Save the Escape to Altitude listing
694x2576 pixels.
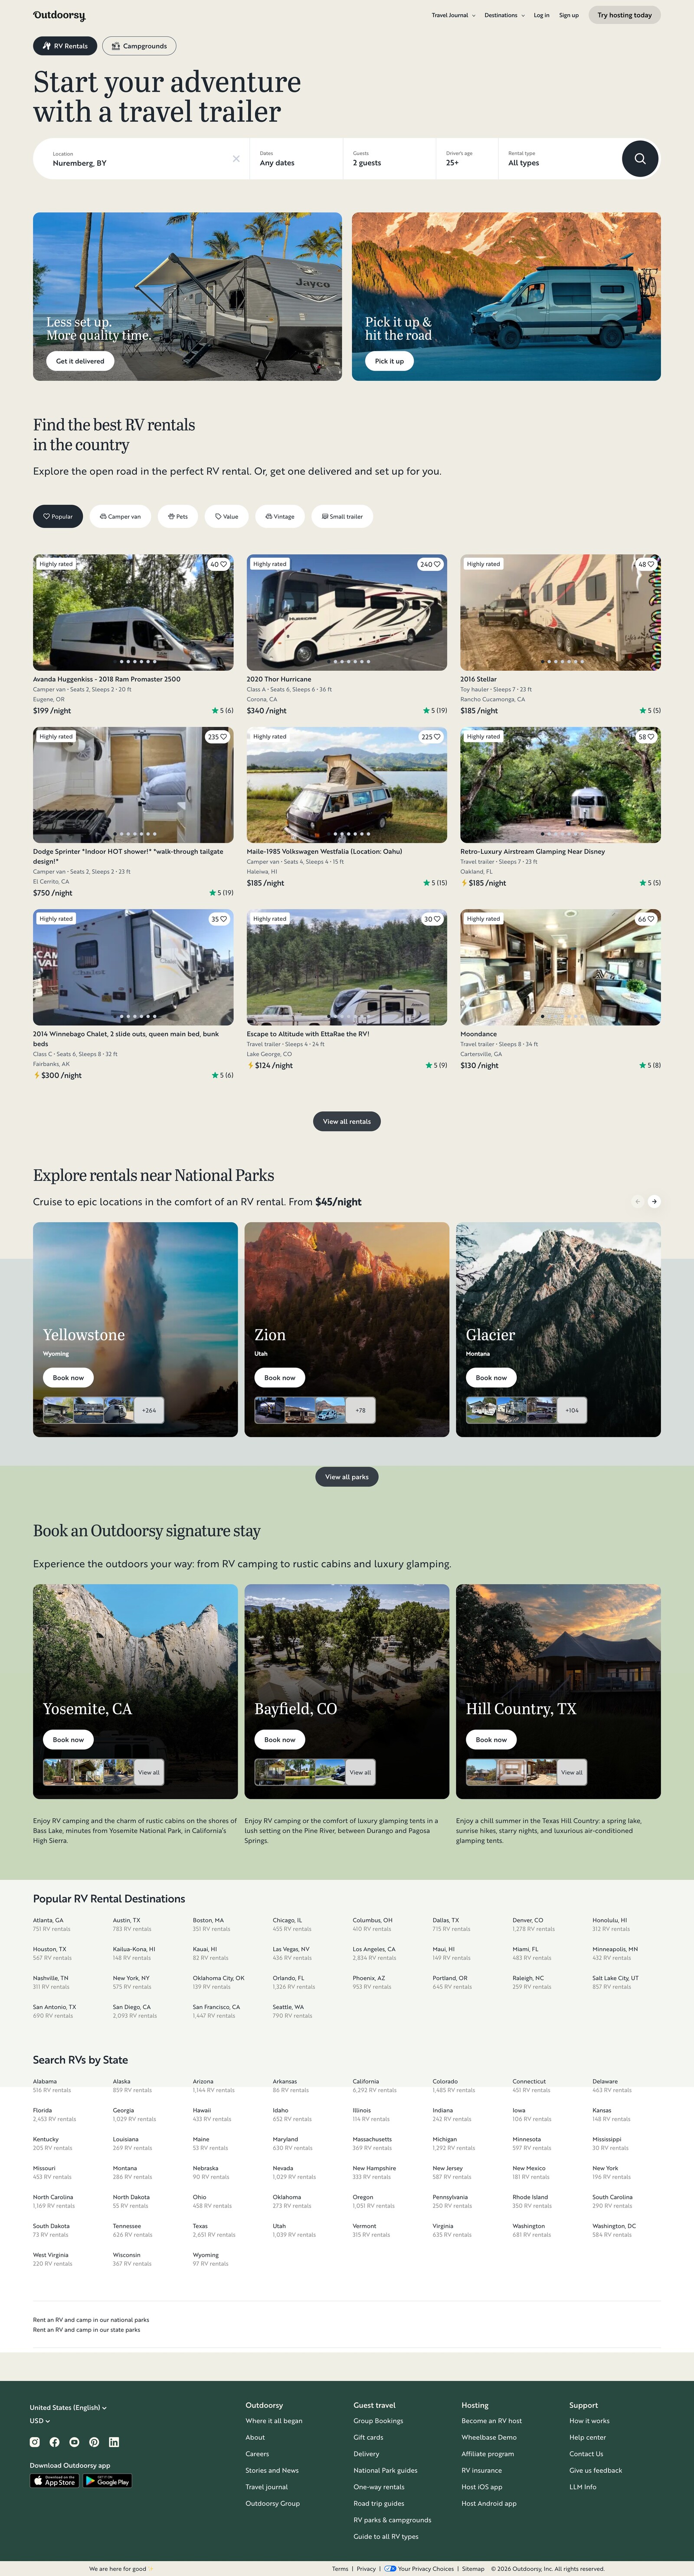432,919
